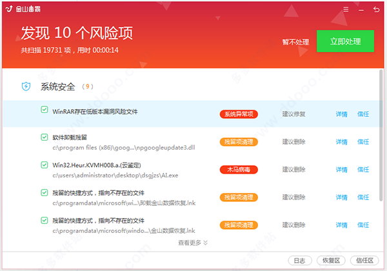Toggle checkbox for 软件卸载残留 item
This screenshot has height=271, width=387.
(44, 137)
